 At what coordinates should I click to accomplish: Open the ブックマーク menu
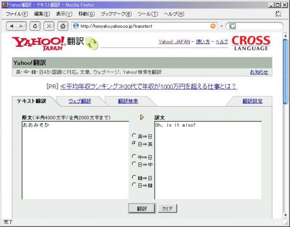(116, 14)
